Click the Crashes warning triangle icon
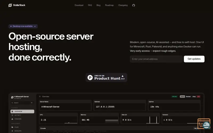The image size is (213, 133). [12, 119]
